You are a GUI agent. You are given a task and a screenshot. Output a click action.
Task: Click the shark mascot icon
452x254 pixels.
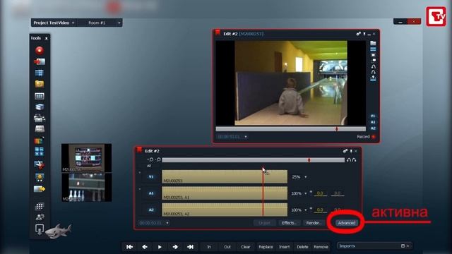59,231
